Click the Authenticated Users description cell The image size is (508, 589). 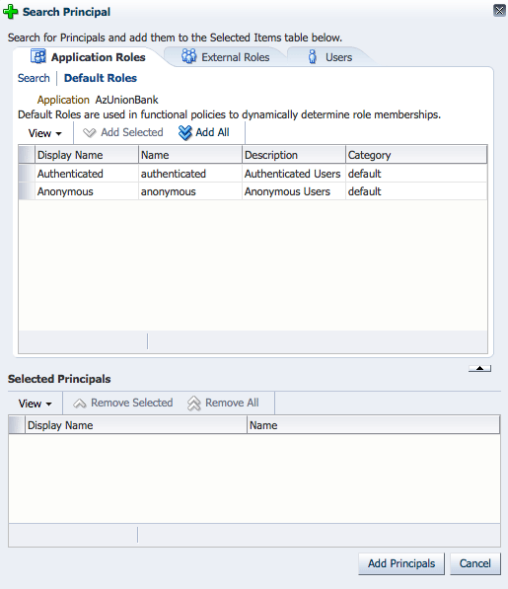(293, 174)
